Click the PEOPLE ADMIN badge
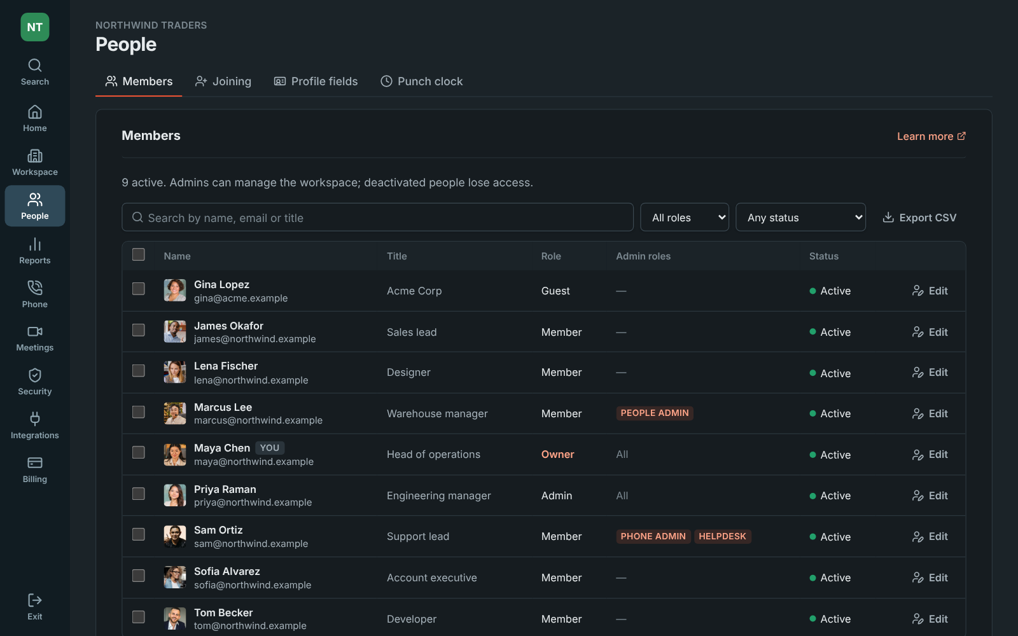The image size is (1018, 636). [655, 413]
